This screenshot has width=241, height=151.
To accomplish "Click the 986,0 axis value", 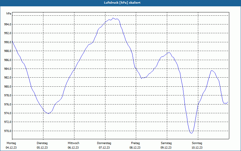I will pos(8,60).
